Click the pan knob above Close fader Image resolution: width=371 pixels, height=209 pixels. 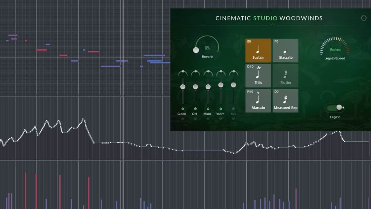(x=183, y=72)
